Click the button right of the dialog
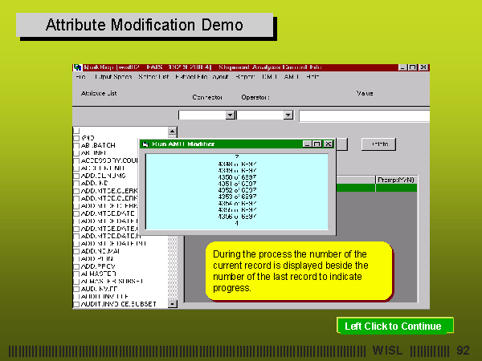482x361 pixels. [x=379, y=144]
